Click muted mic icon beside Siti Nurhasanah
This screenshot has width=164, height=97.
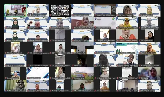tap(140, 41)
